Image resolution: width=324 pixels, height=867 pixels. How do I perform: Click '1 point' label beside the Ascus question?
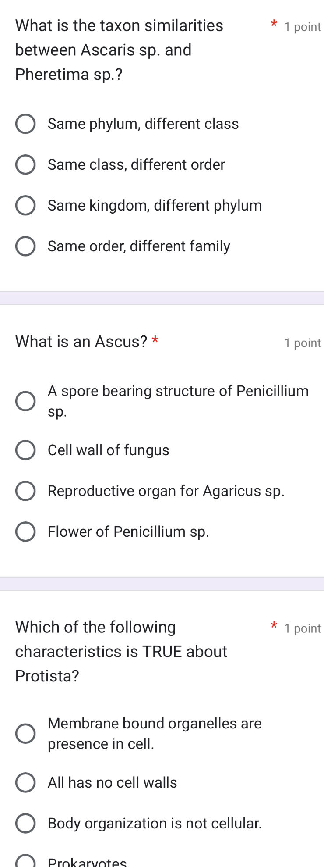coord(302,343)
